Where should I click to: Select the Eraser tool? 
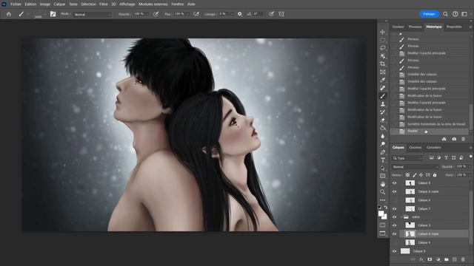coord(383,120)
